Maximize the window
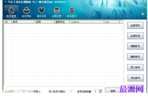Screen dimensions: 148x97 click(x=135, y=1)
